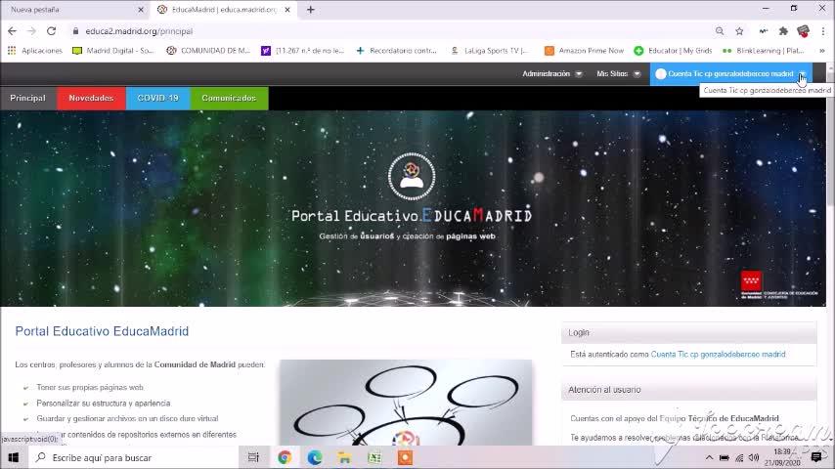Open the Educator My Grids bookmark
The width and height of the screenshot is (835, 469).
pyautogui.click(x=673, y=51)
